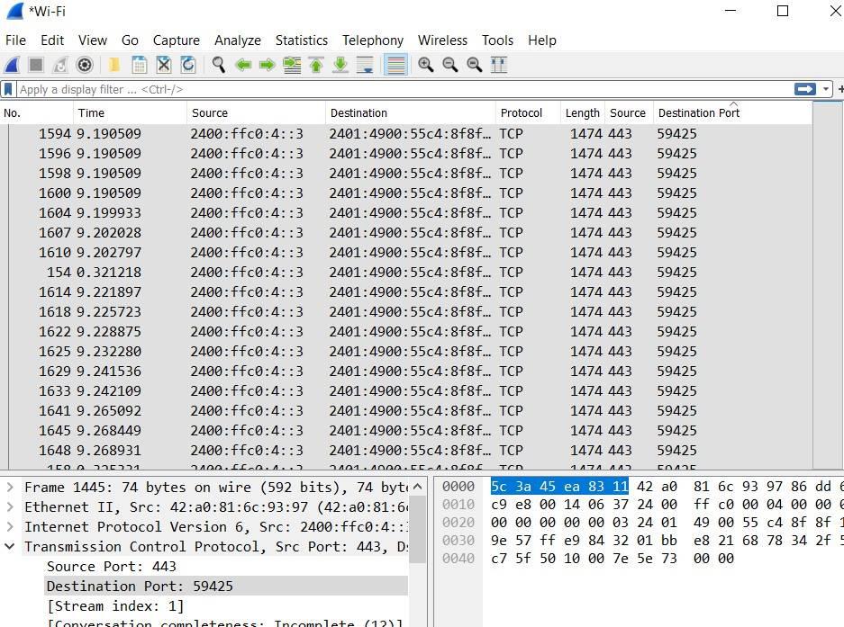Select the Stream index: 1 line
The image size is (844, 627).
coord(115,606)
